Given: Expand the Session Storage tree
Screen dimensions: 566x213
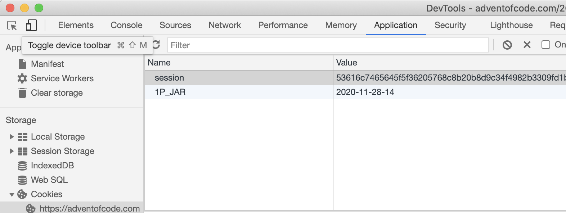Looking at the screenshot, I should pyautogui.click(x=12, y=151).
